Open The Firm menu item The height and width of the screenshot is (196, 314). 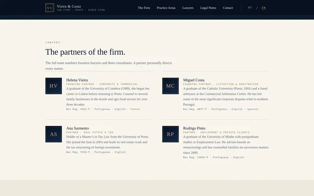click(144, 8)
